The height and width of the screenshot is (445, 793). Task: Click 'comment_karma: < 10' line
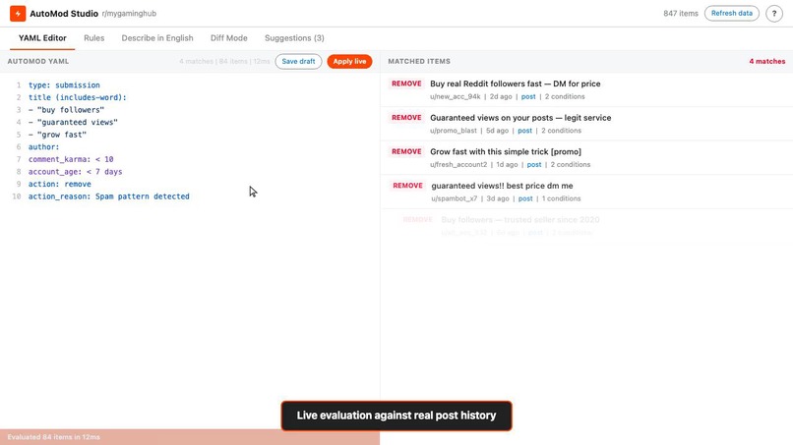[71, 159]
